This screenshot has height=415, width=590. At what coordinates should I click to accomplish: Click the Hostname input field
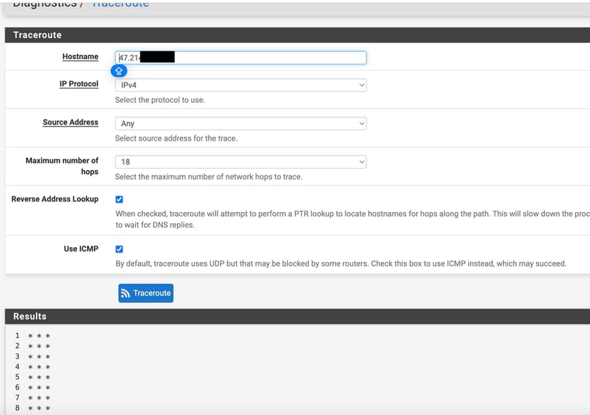pos(241,58)
